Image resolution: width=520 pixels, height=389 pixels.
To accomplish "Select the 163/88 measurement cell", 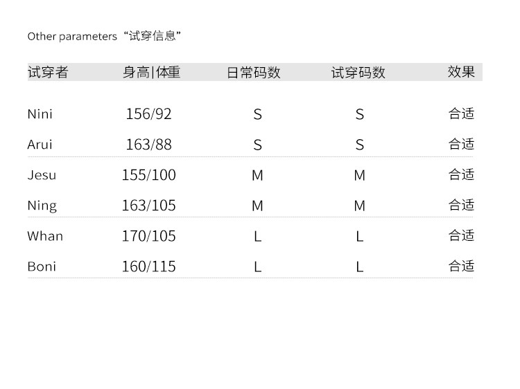I will [x=148, y=145].
